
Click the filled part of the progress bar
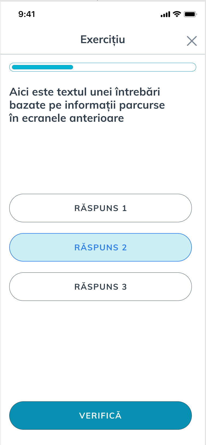click(43, 67)
